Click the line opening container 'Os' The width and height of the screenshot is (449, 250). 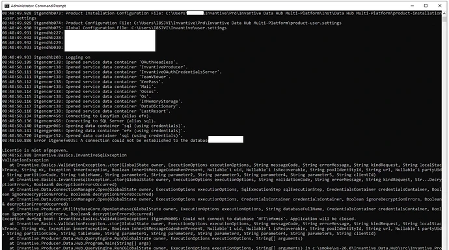pos(76,96)
